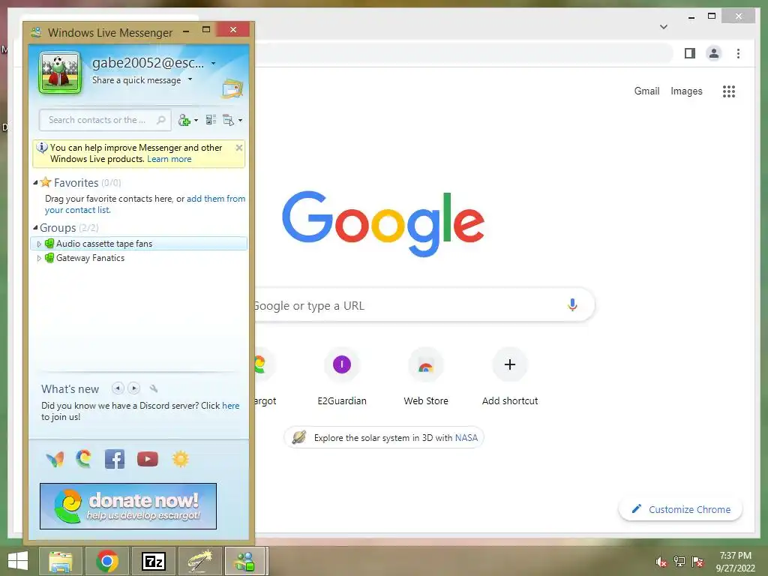Click the Google search box
Screen dimensions: 768x576
tap(424, 305)
